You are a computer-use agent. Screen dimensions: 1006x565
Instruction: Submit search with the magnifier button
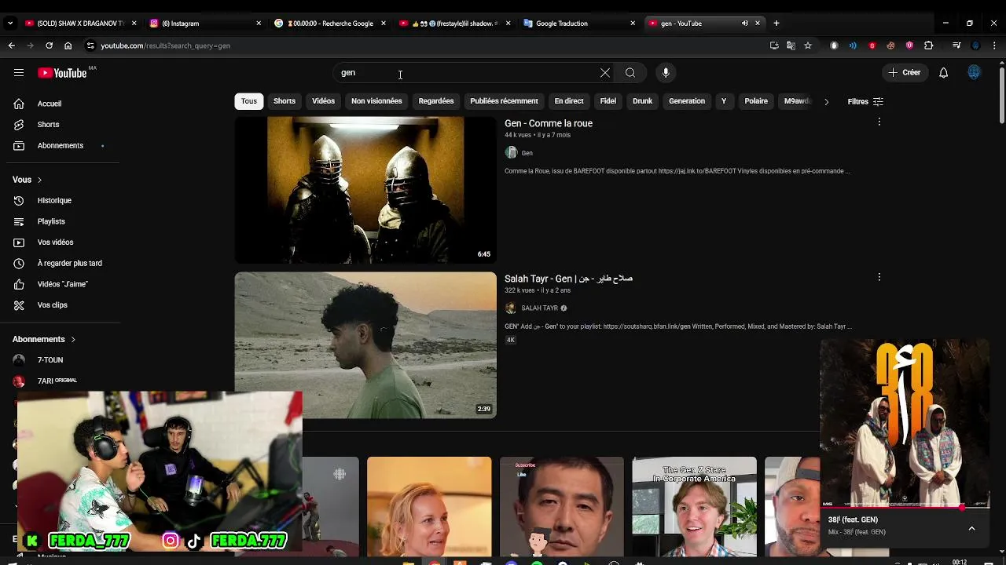(630, 73)
